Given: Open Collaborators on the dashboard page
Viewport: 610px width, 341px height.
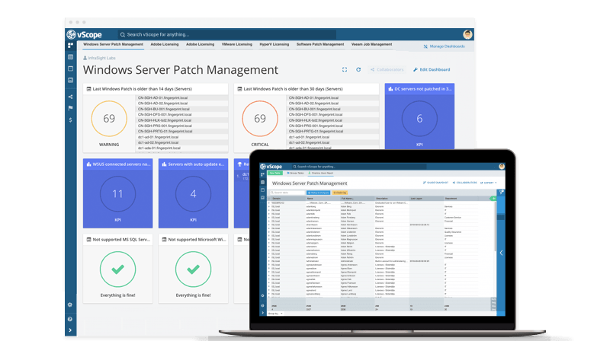Looking at the screenshot, I should pos(387,69).
